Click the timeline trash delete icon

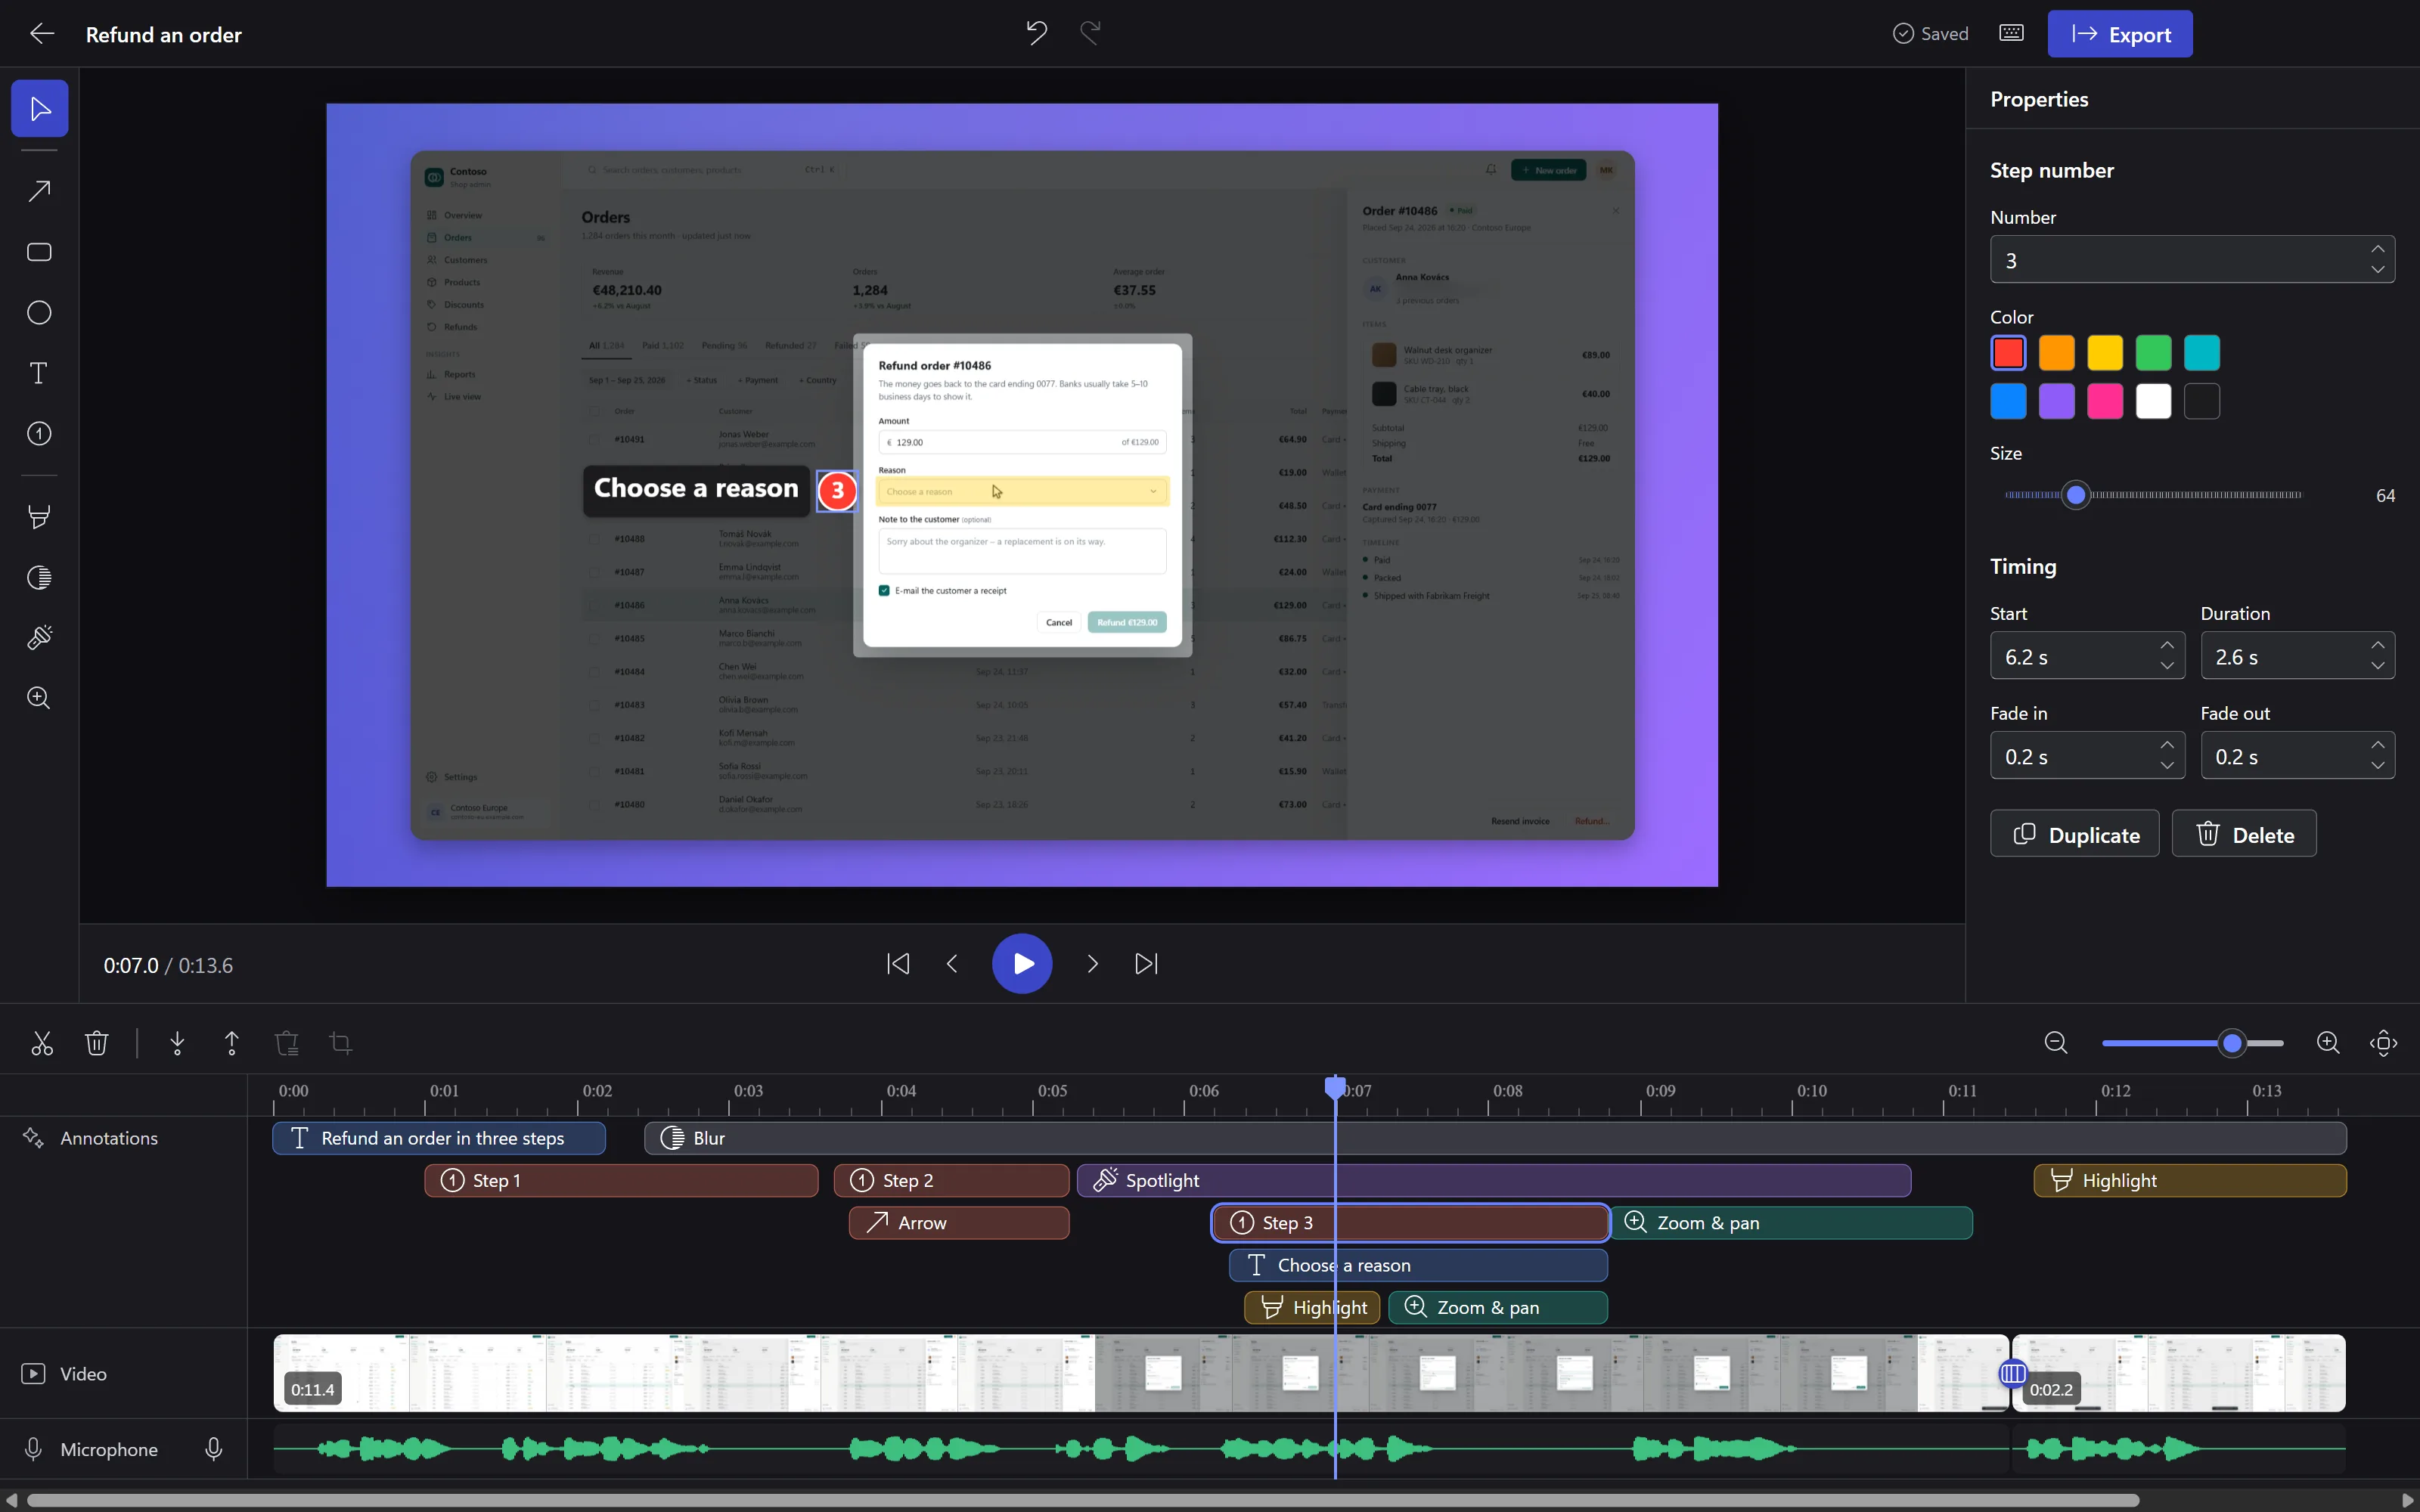(x=96, y=1043)
